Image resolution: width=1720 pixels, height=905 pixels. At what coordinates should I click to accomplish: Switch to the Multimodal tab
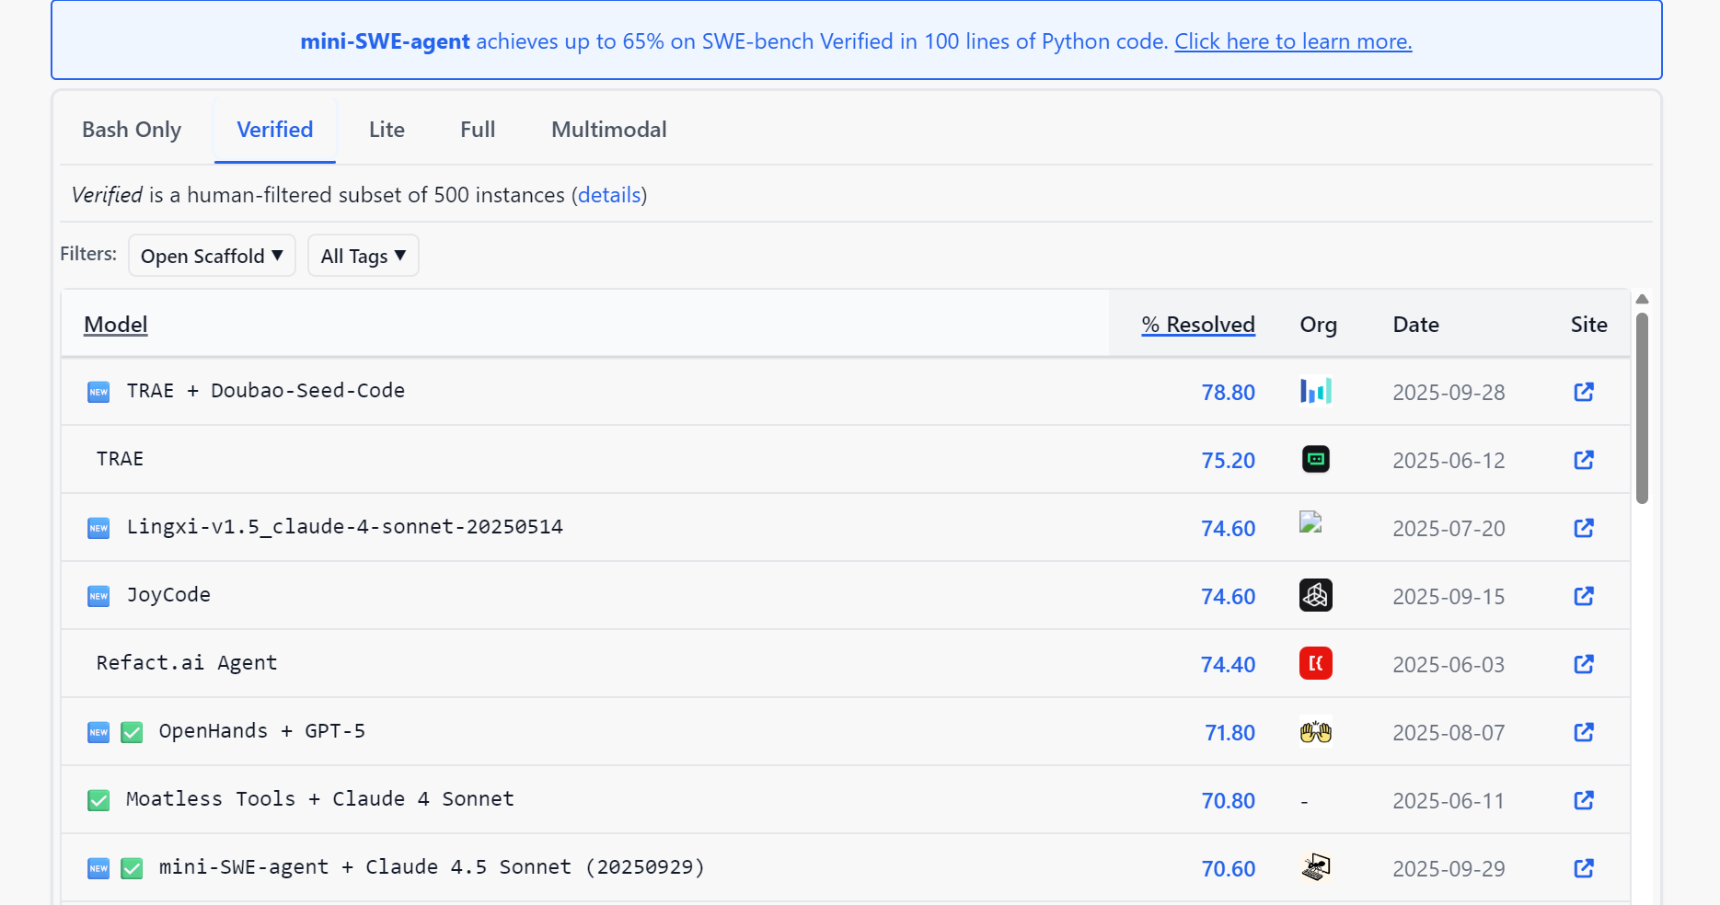(608, 130)
